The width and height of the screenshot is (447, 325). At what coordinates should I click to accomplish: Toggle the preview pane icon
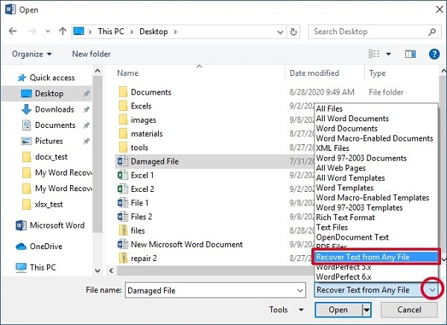click(410, 54)
